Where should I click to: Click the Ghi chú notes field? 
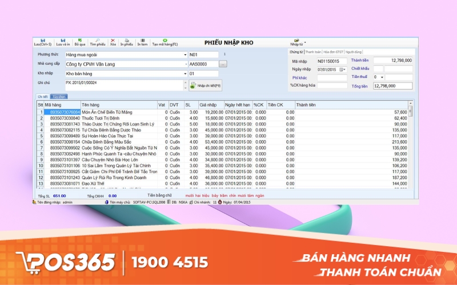pos(125,85)
